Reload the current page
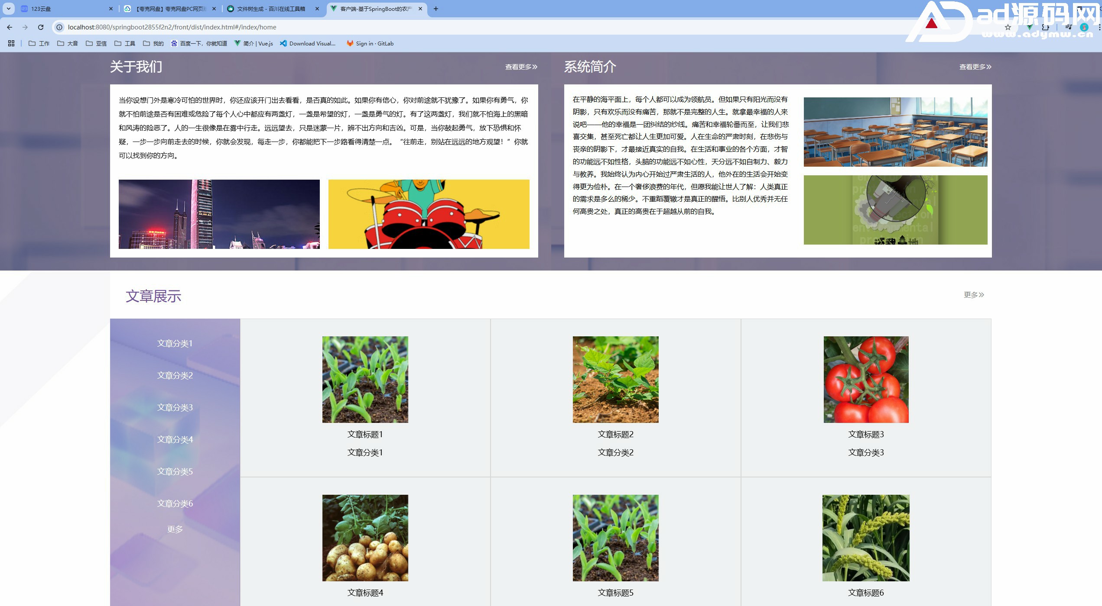 click(41, 27)
